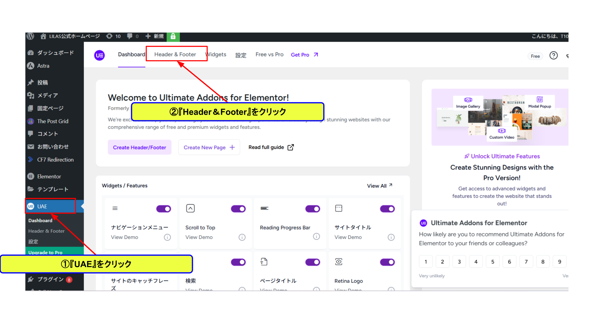
Task: Toggle ページタイトル widget switch
Action: click(x=313, y=262)
